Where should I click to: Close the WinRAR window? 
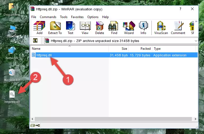[192, 9]
